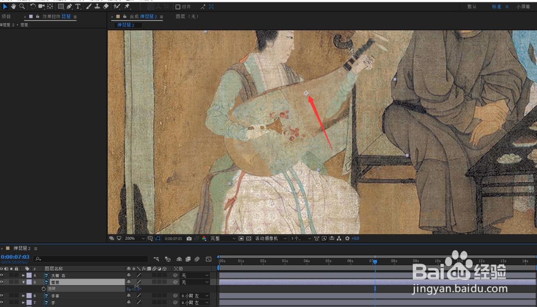Click the current time indicator on ruler
This screenshot has height=307, width=537.
coord(375,262)
